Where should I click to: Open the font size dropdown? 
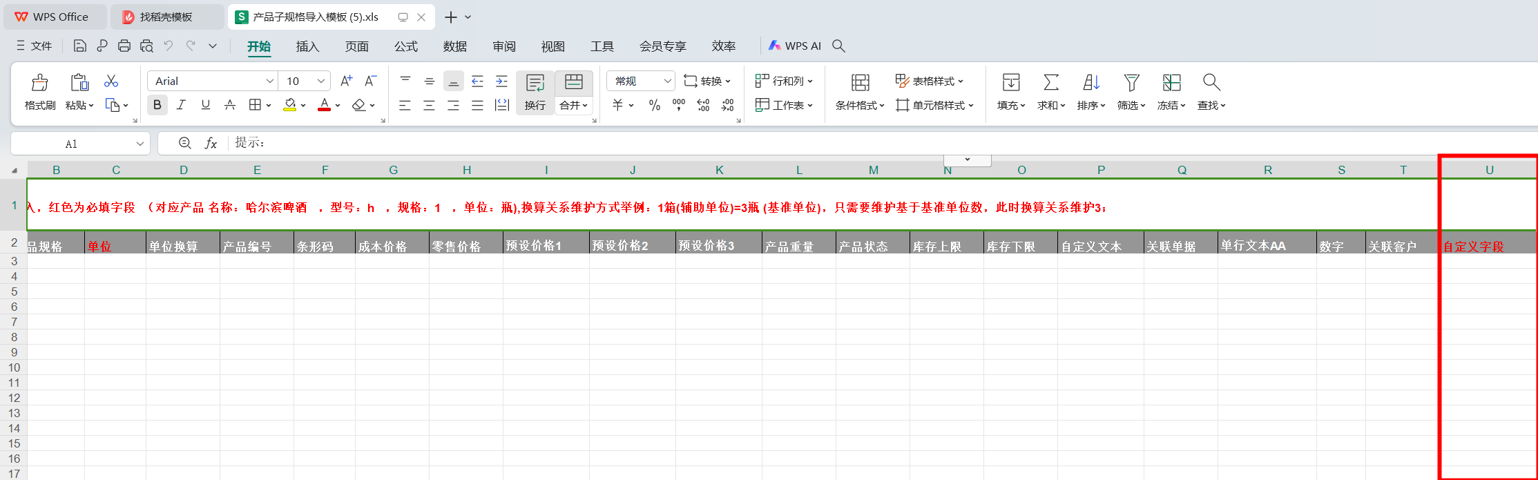tap(320, 81)
